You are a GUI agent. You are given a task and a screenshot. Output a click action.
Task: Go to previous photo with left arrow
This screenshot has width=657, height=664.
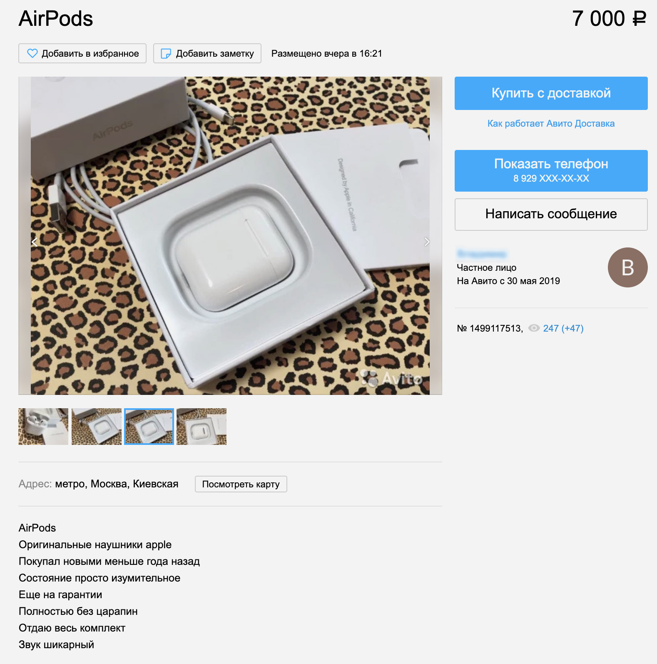[x=35, y=242]
